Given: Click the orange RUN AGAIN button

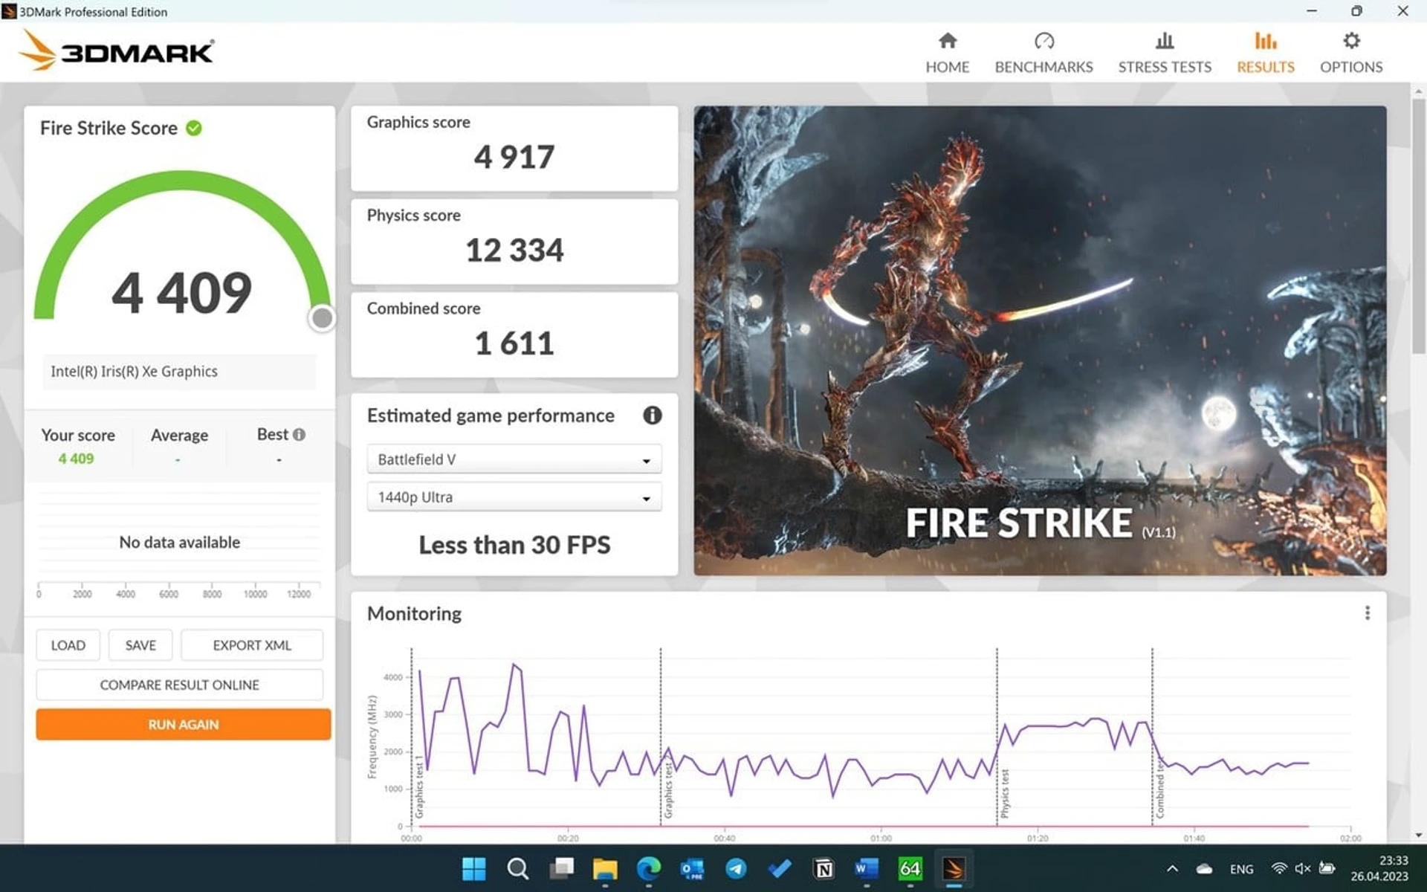Looking at the screenshot, I should pyautogui.click(x=183, y=723).
